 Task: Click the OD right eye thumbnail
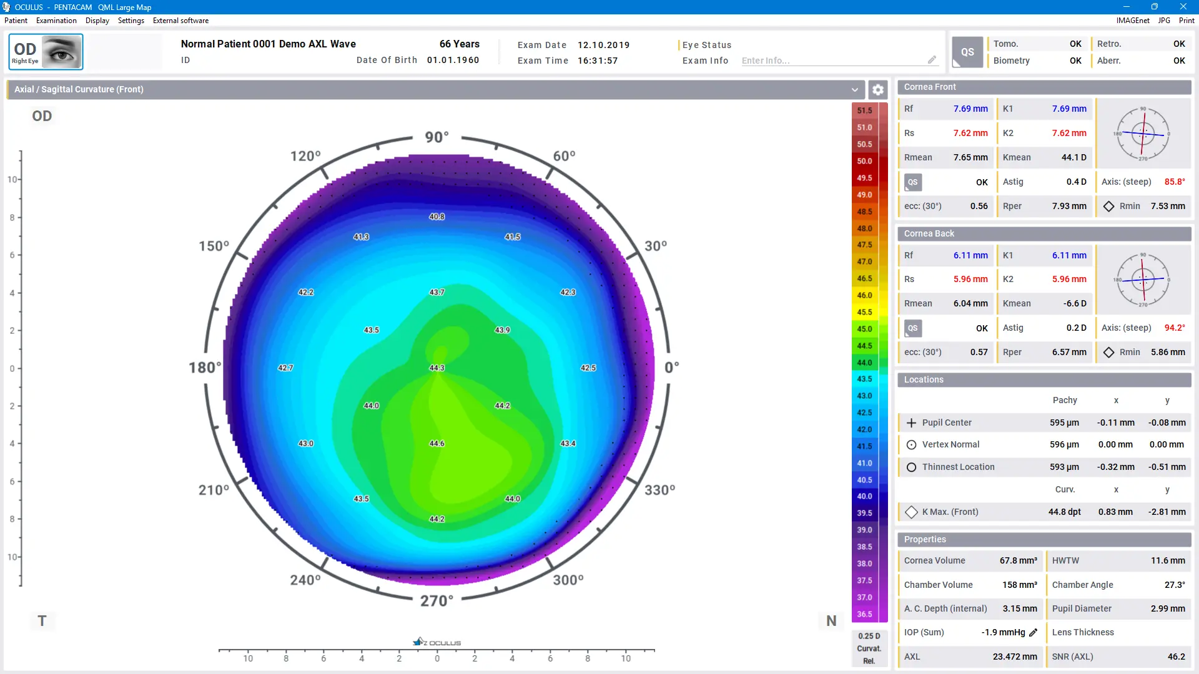(46, 52)
